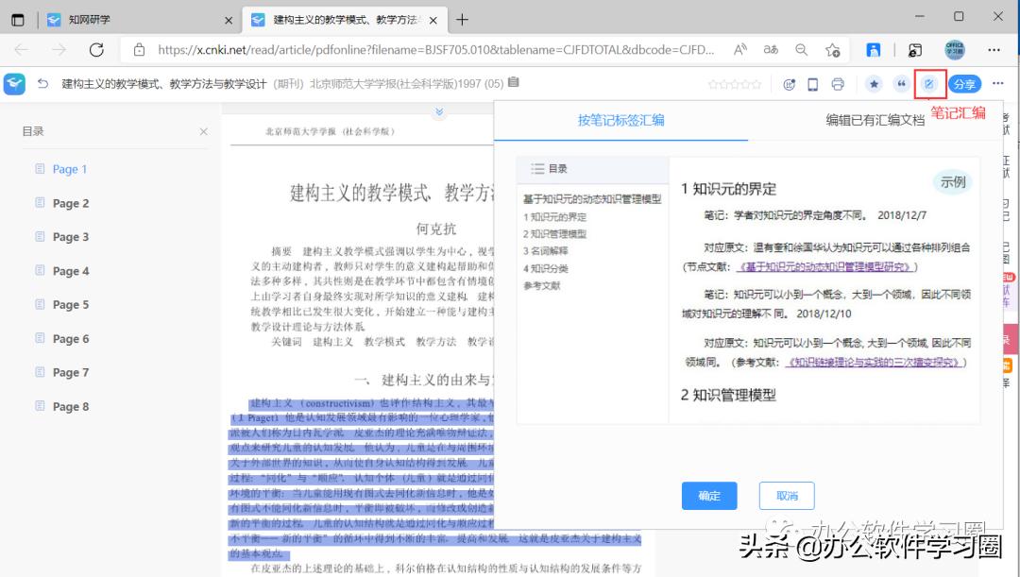Click the 确定 confirm button
Image resolution: width=1020 pixels, height=577 pixels.
pos(709,495)
